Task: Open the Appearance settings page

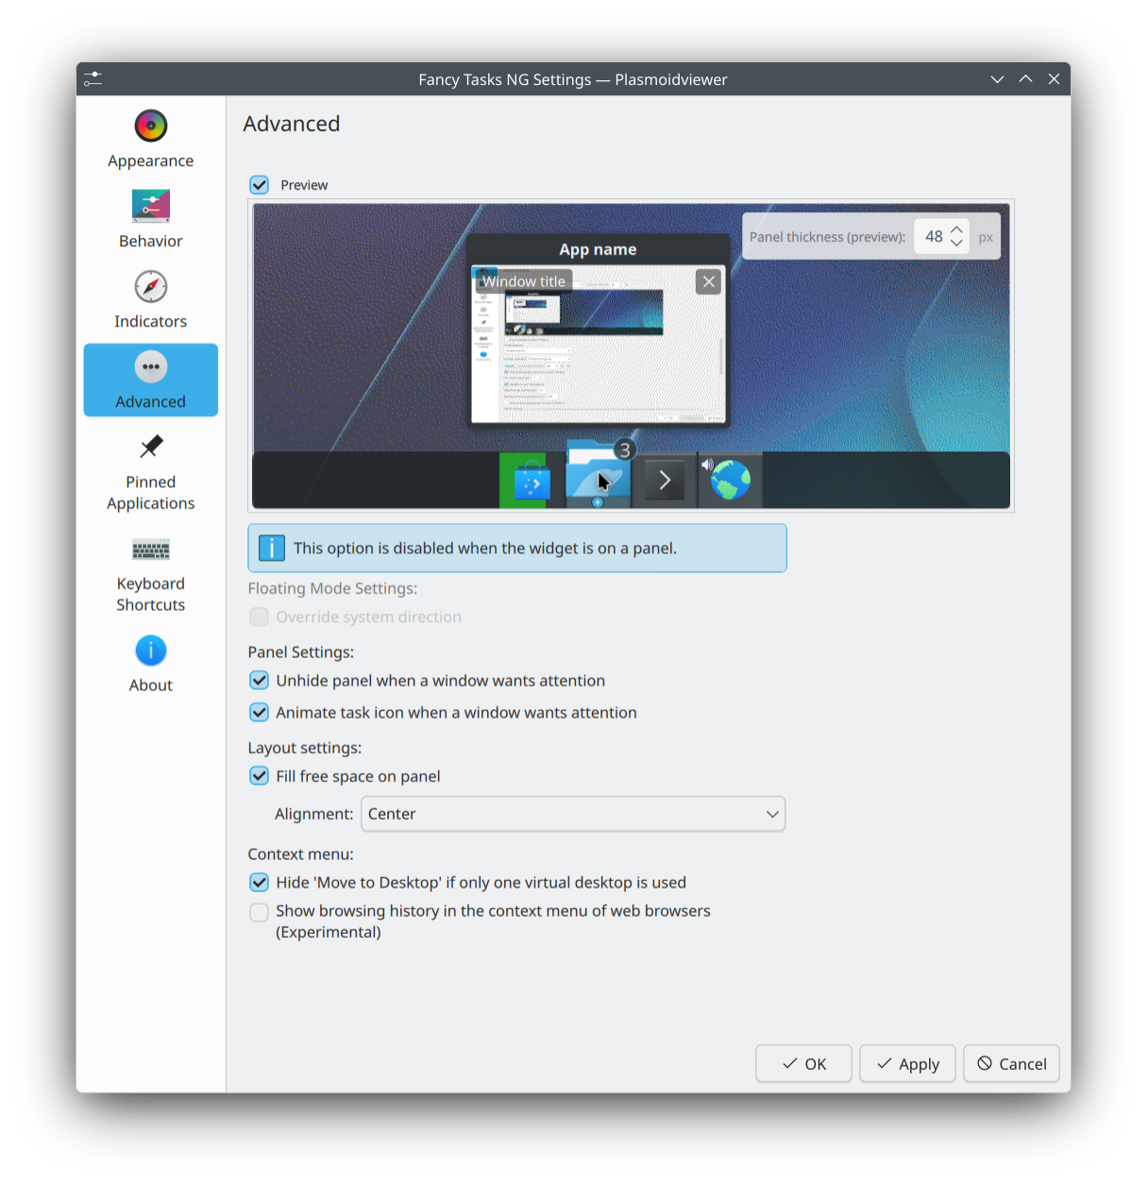Action: (x=150, y=139)
